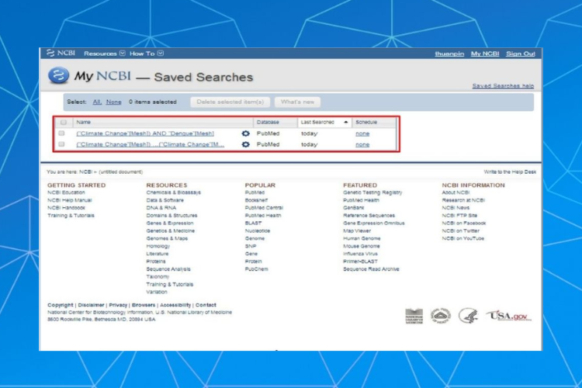Open Genes & Expression link
This screenshot has width=582, height=388.
point(170,223)
